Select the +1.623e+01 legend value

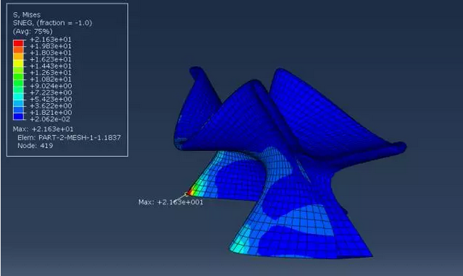[51, 60]
